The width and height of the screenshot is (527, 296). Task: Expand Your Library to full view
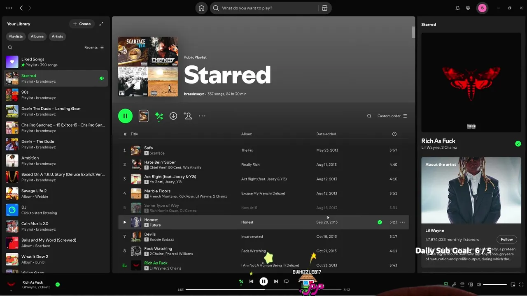pos(101,24)
